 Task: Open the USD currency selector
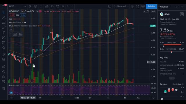pos(154,11)
